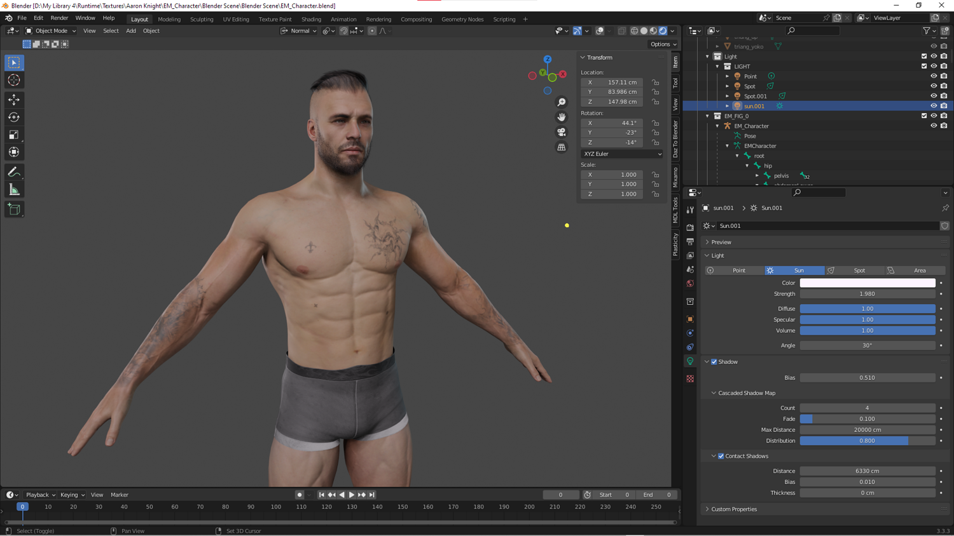The width and height of the screenshot is (954, 536).
Task: Expand the Custom Properties panel
Action: [x=734, y=509]
